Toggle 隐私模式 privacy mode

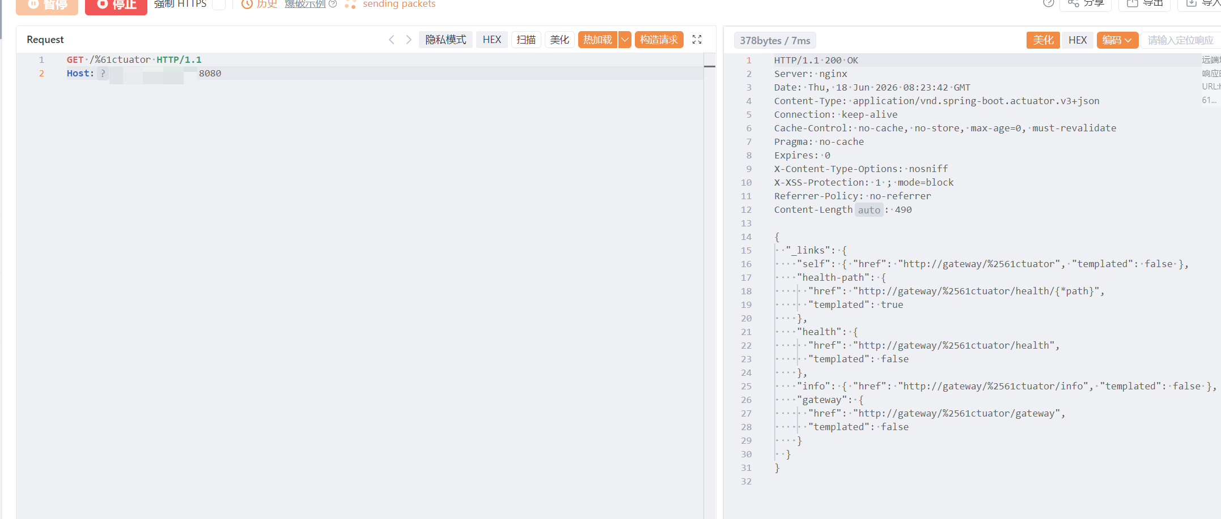[x=446, y=40]
